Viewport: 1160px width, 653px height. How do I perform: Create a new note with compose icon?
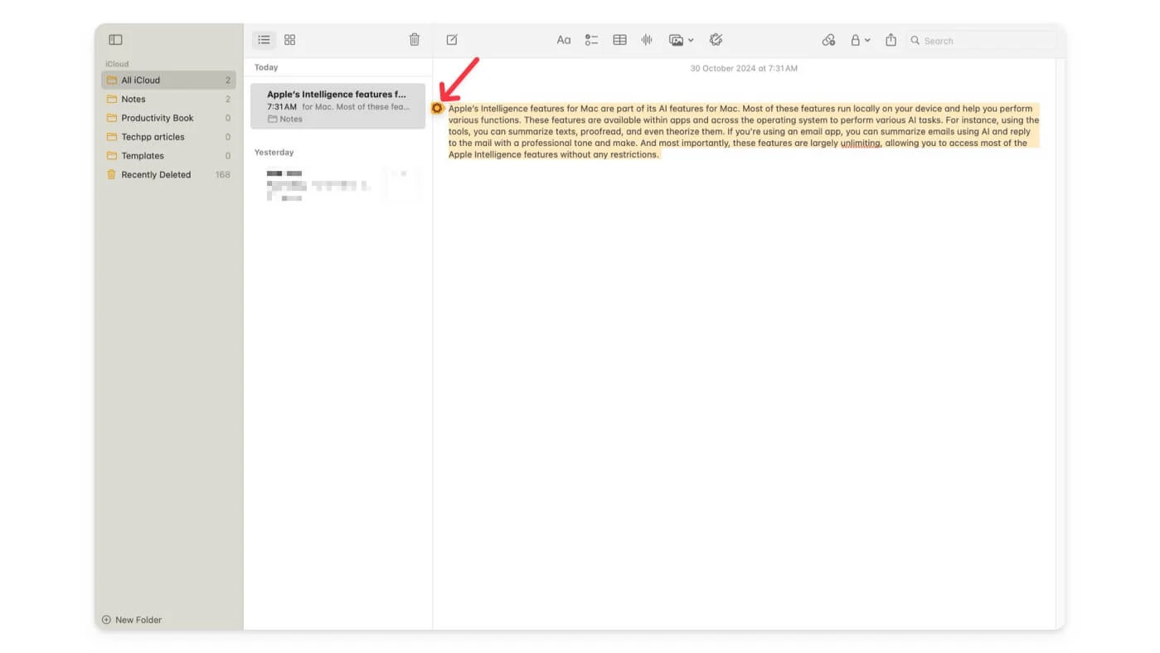pos(452,40)
